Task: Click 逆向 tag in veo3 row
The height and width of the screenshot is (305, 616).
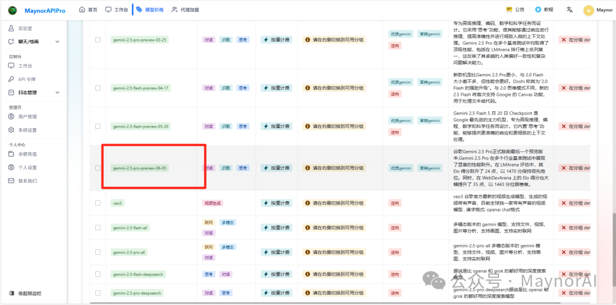Action: 395,203
